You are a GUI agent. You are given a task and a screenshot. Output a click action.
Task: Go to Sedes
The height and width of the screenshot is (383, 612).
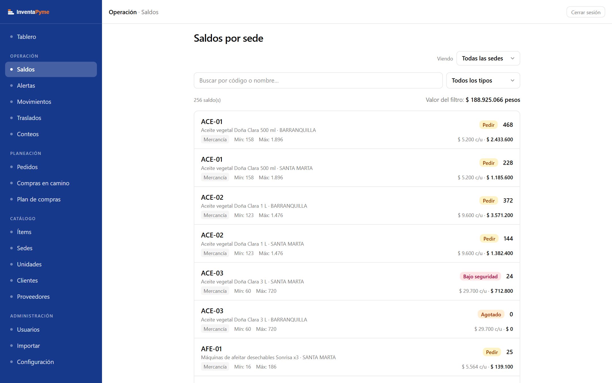(51, 248)
